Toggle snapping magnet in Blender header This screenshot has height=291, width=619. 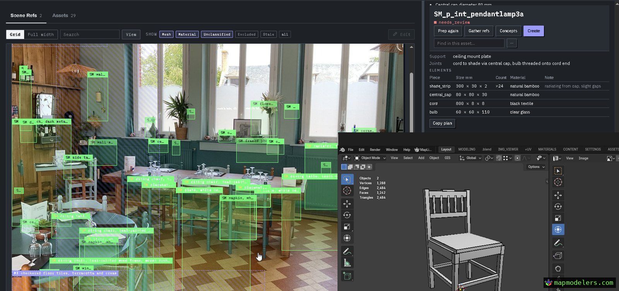point(499,158)
